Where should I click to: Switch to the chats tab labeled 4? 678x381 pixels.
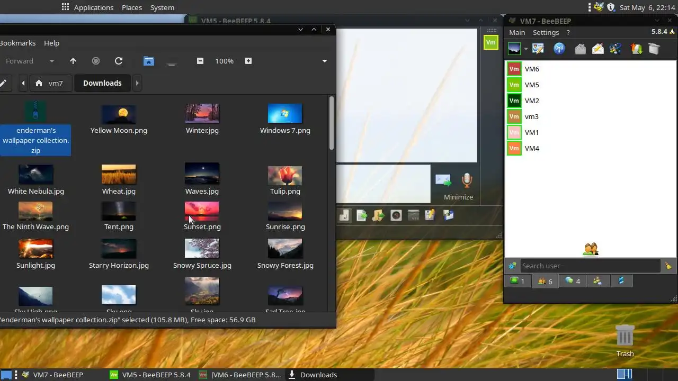tap(573, 281)
